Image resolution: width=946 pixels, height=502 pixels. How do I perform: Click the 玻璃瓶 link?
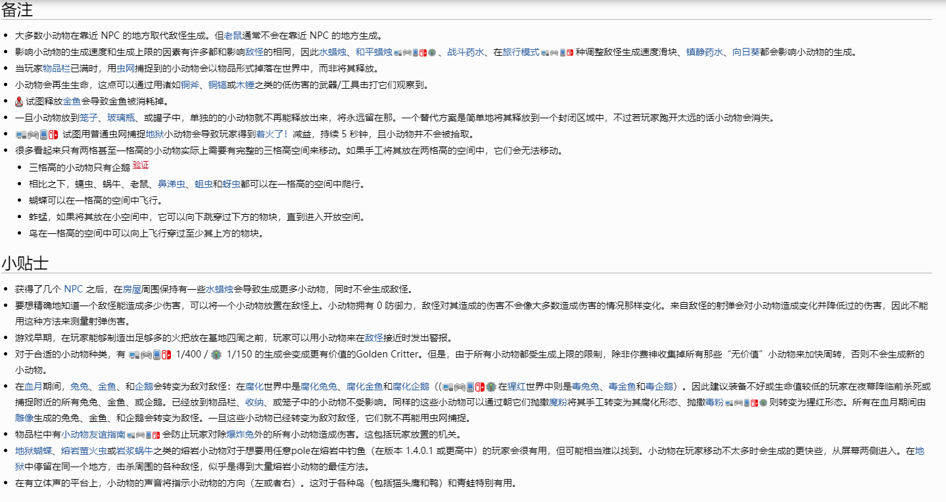coord(121,118)
